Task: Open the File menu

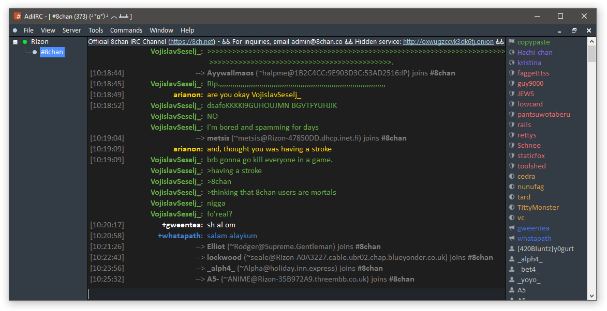Action: [28, 30]
